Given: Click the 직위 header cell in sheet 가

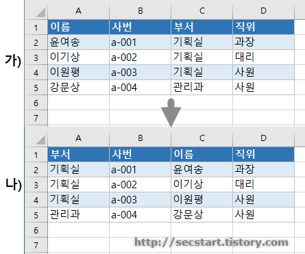Looking at the screenshot, I should pos(263,27).
